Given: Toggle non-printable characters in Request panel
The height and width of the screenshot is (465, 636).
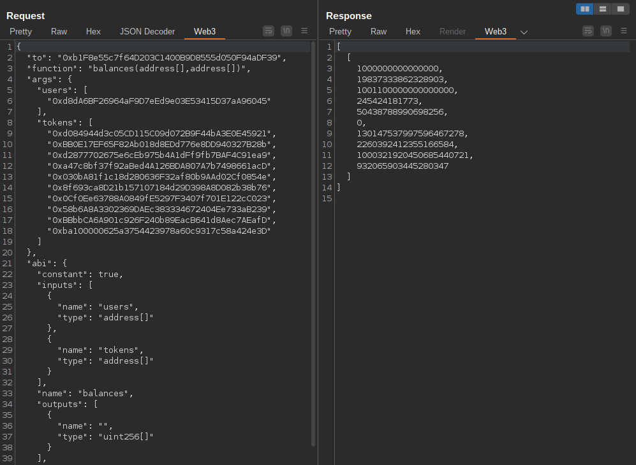Looking at the screenshot, I should coord(286,31).
